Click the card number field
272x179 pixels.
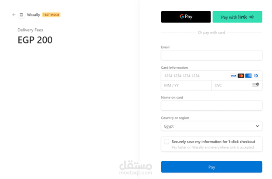(194, 76)
